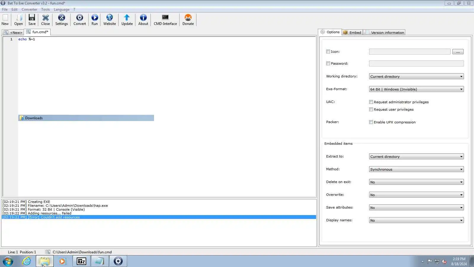Viewport: 474px width, 267px height.
Task: Open the Start menu
Action: click(x=8, y=261)
